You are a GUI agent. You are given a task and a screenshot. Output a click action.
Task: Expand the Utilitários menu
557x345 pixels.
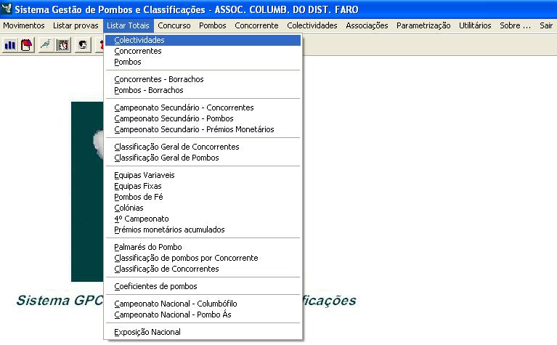475,25
